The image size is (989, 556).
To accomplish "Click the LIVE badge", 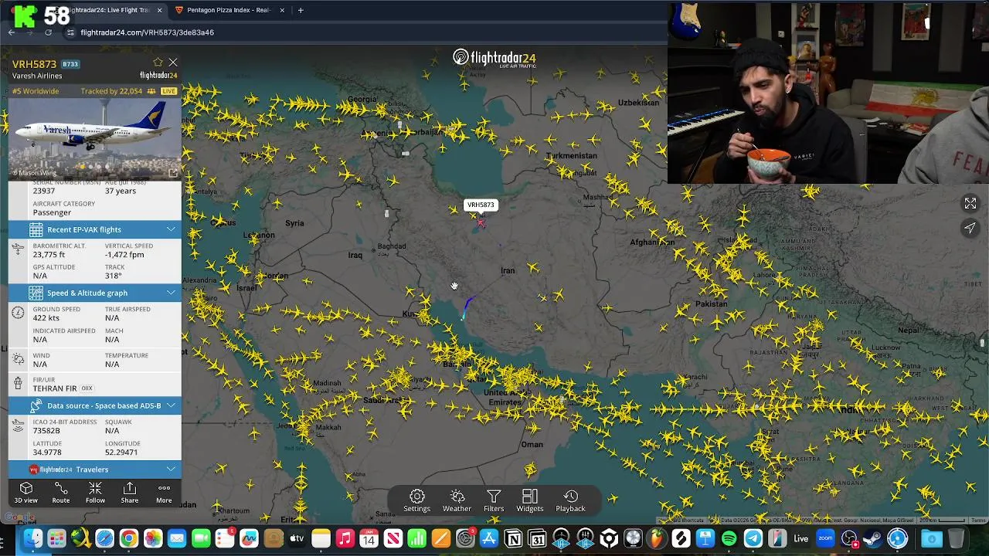I will [168, 91].
